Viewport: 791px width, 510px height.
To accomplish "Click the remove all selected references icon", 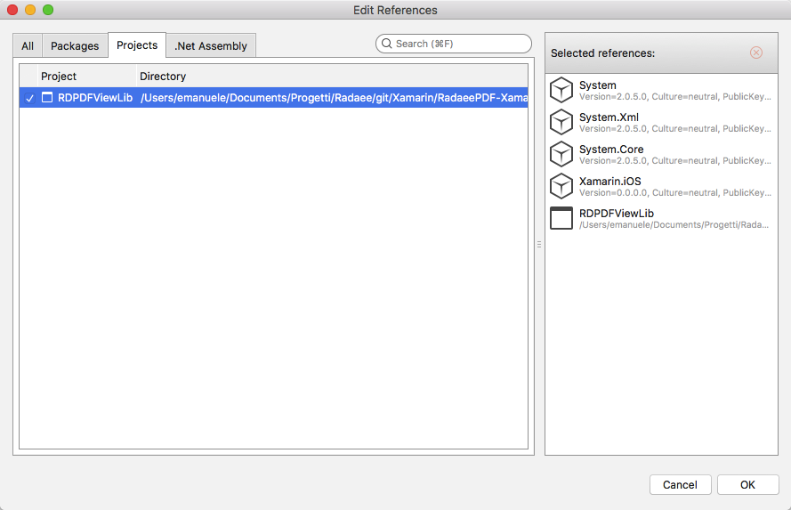I will (756, 53).
